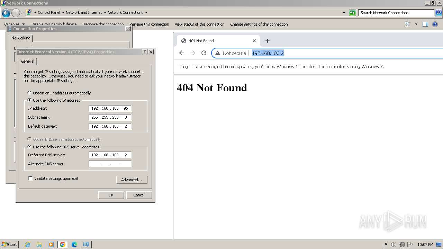Click the Not secure warning icon
The width and height of the screenshot is (443, 249).
click(218, 53)
